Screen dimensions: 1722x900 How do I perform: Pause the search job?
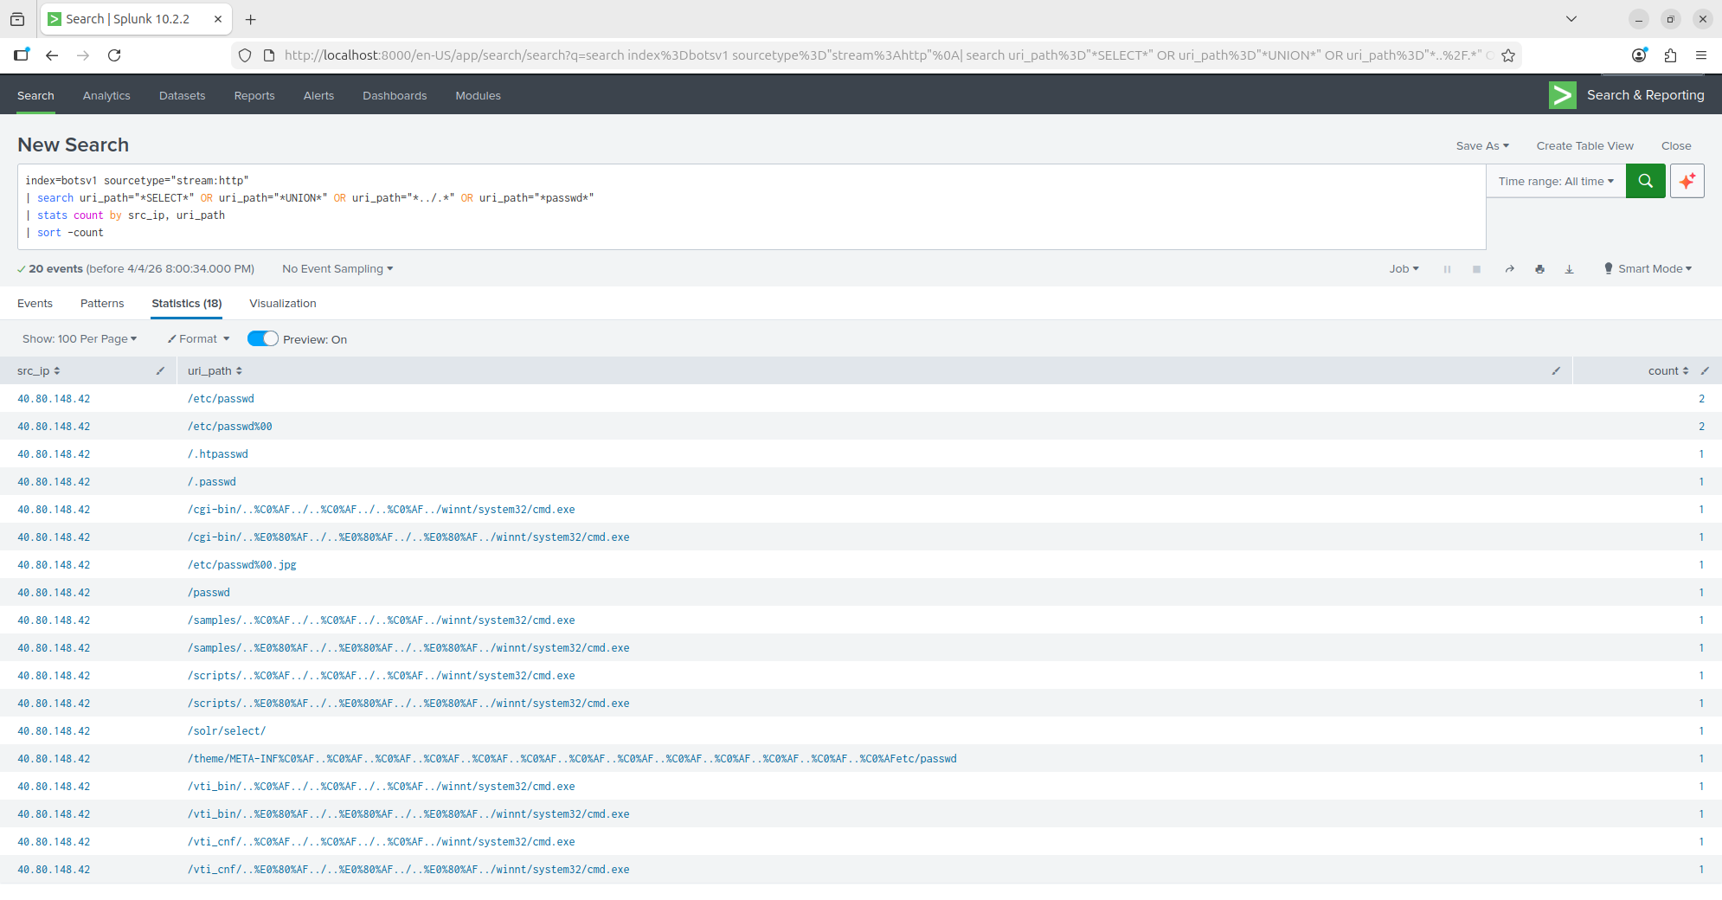pyautogui.click(x=1447, y=269)
